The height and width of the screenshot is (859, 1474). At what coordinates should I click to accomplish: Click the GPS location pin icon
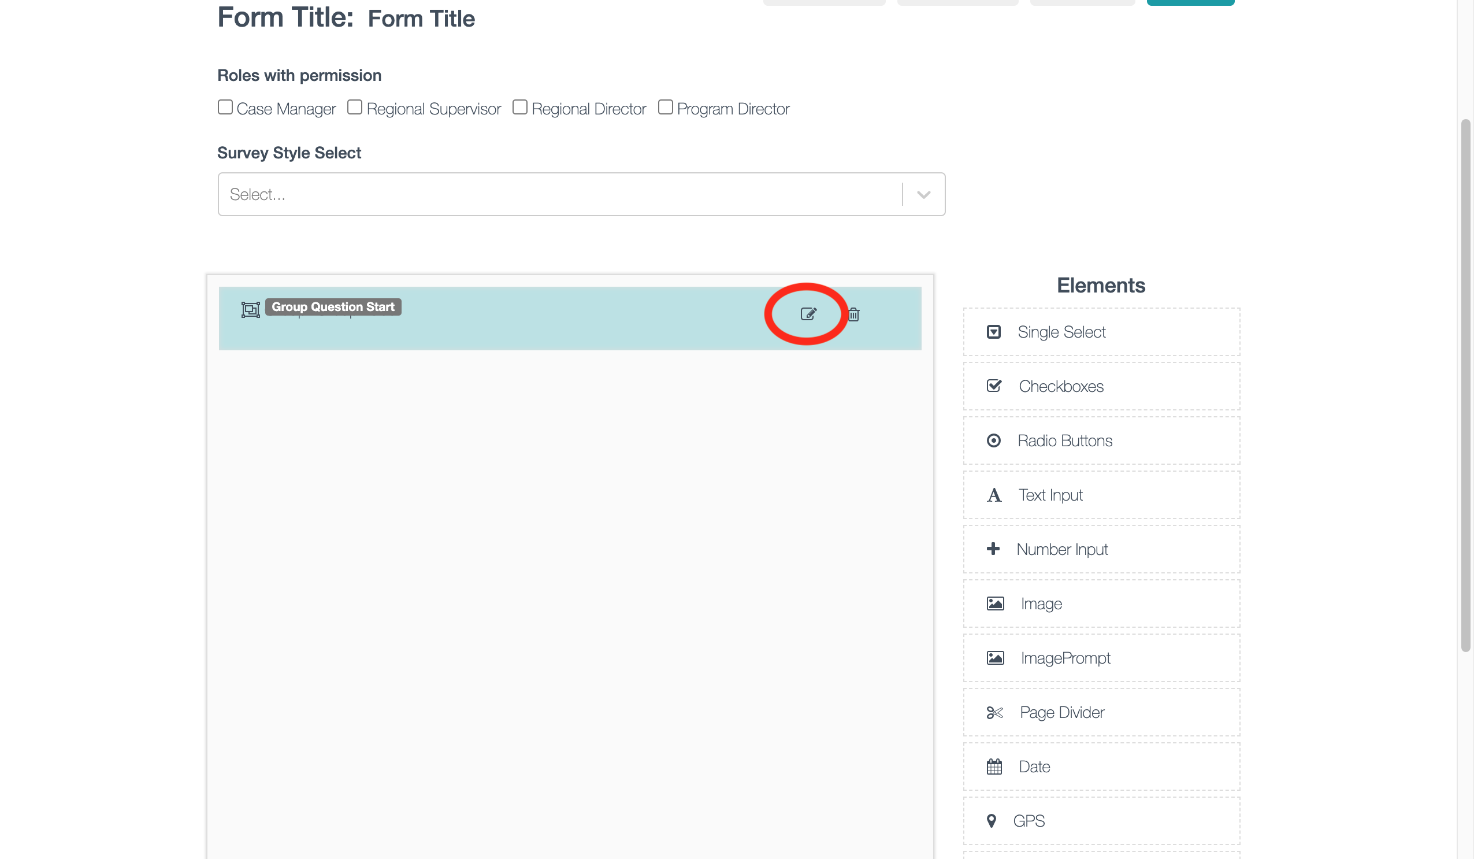coord(991,821)
